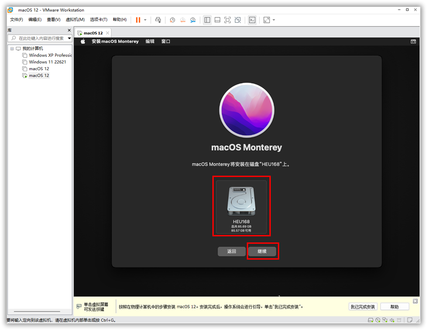Image resolution: width=427 pixels, height=330 pixels.
Task: Click the library search input field
Action: point(41,38)
